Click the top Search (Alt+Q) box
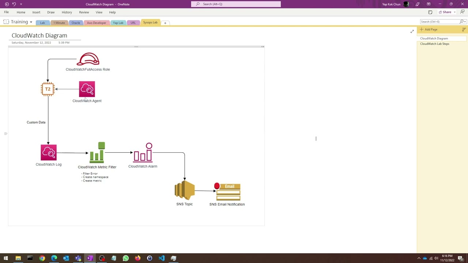 point(236,4)
